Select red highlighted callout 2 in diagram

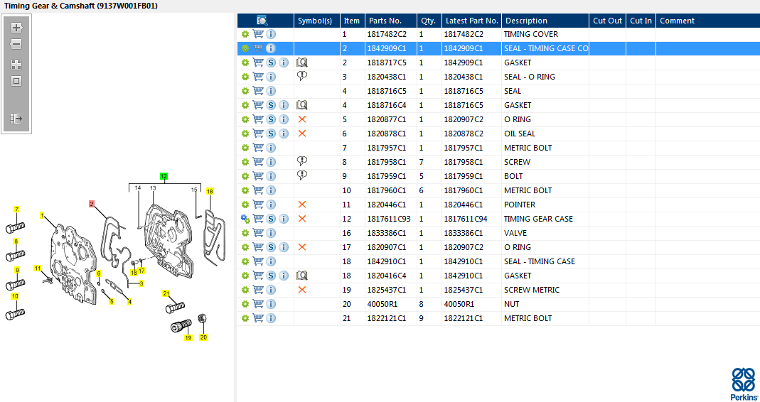tap(92, 204)
